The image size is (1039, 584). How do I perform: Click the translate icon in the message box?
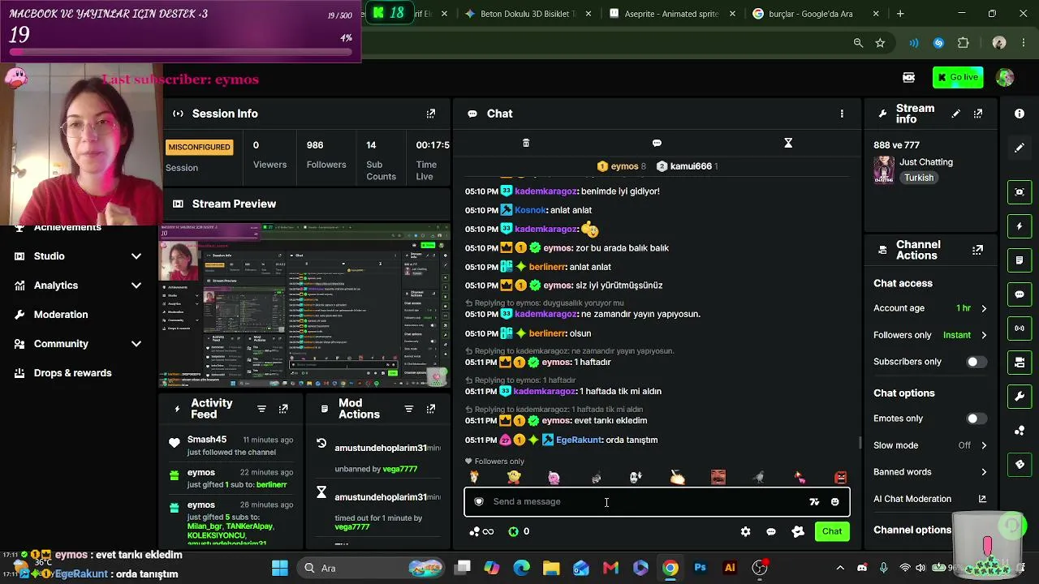point(814,502)
